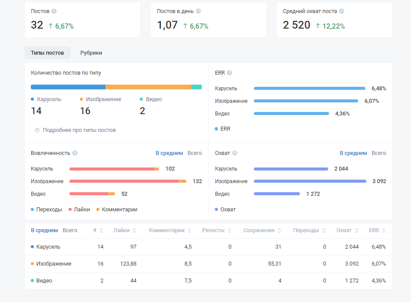The width and height of the screenshot is (411, 302).
Task: Sort the table by Комментарии
Action: 170,230
